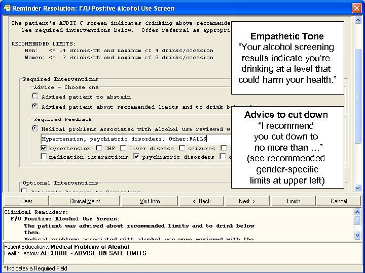Screen dimensions: 365x273
Task: Click 'Clinical Reminders:' text in lower pane
Action: pyautogui.click(x=36, y=212)
